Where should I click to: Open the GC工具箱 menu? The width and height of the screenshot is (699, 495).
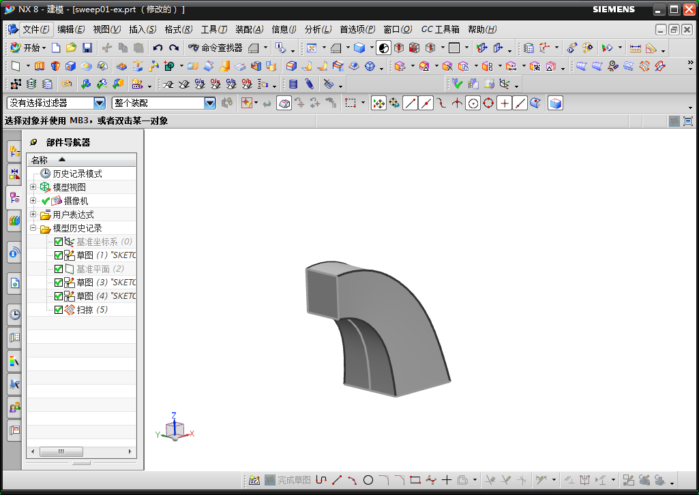pos(440,29)
